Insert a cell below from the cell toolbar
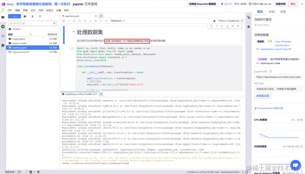The height and width of the screenshot is (174, 305). 233,26
